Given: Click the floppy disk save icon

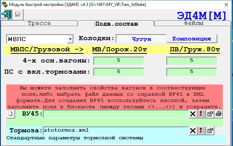Looking at the screenshot, I should (18, 15).
